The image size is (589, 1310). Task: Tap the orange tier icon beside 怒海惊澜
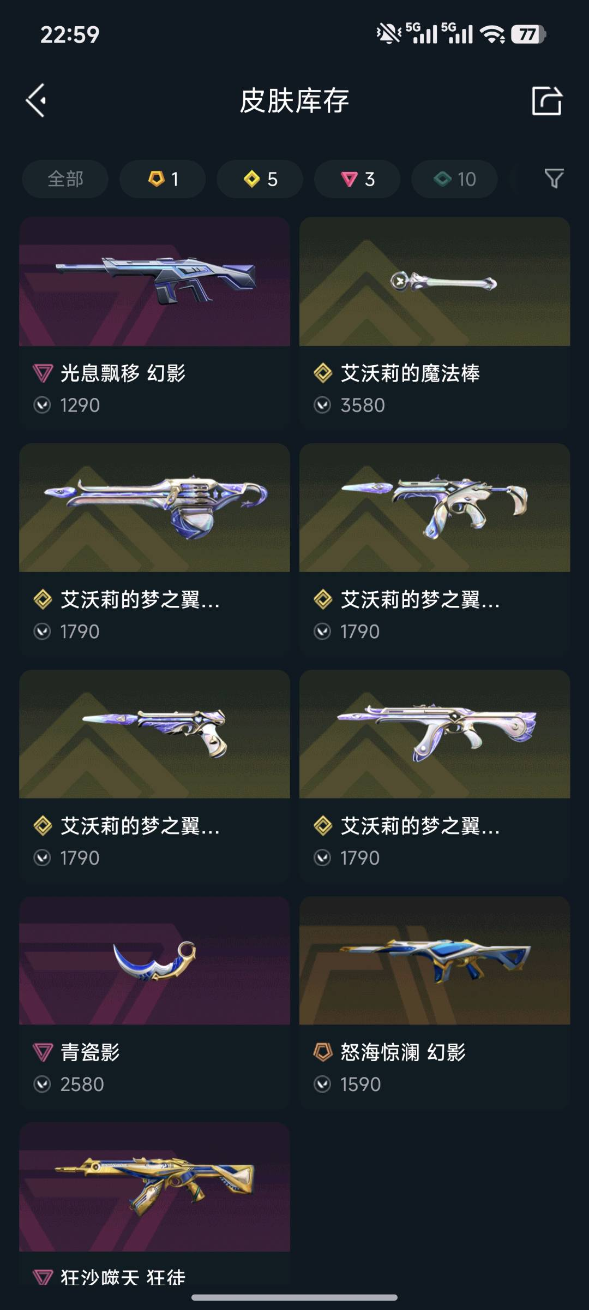[323, 1052]
